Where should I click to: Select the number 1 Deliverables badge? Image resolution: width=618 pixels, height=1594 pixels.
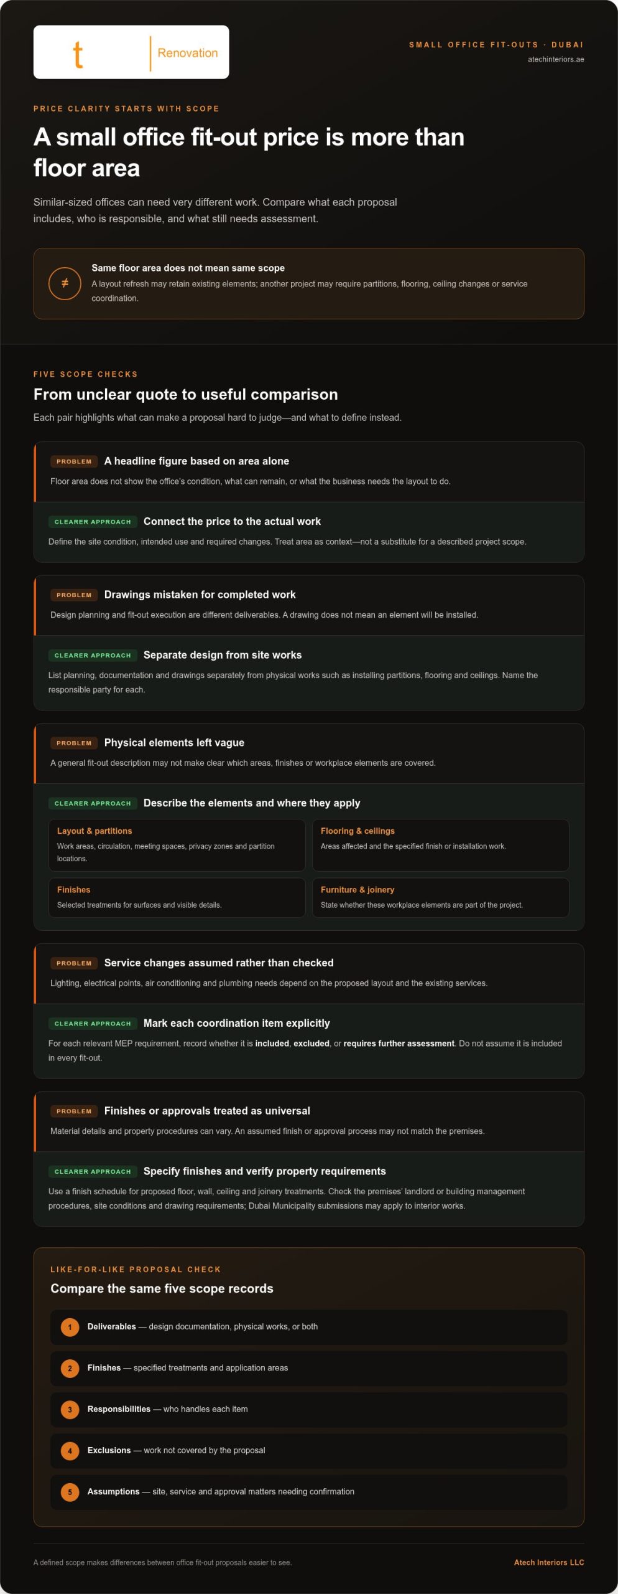coord(70,1327)
